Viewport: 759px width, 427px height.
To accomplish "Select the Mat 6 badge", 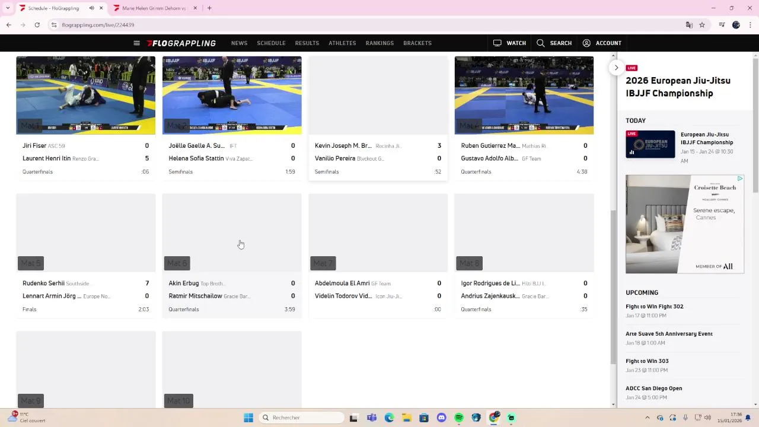I will (177, 263).
